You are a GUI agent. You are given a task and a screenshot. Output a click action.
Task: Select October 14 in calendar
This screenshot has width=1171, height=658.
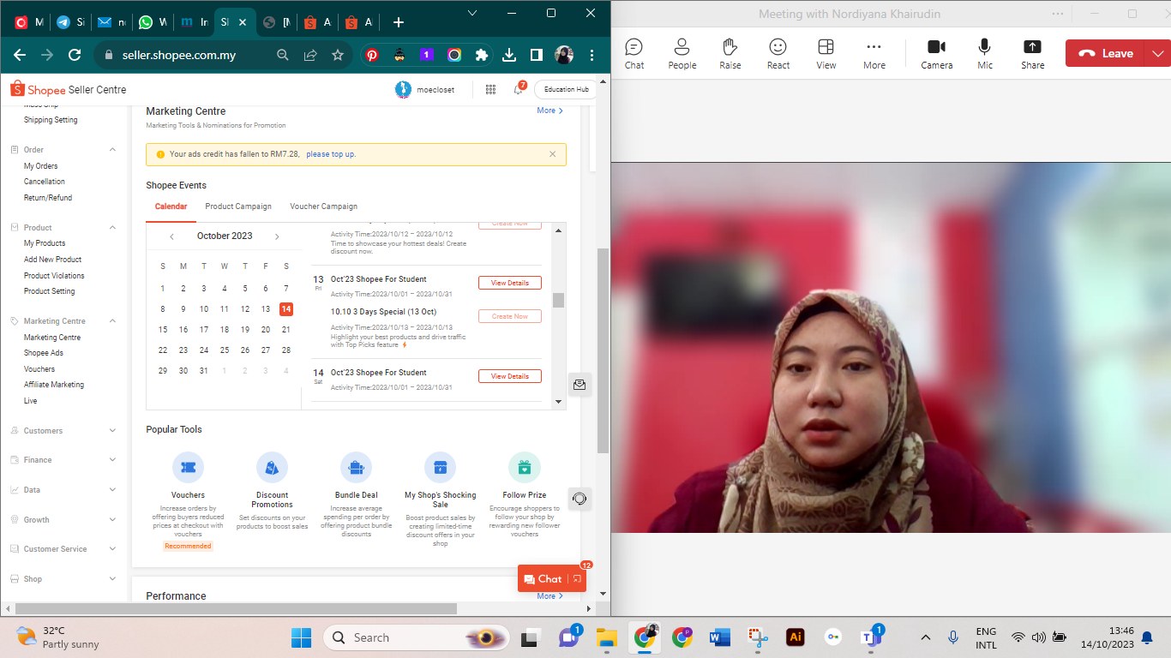286,309
